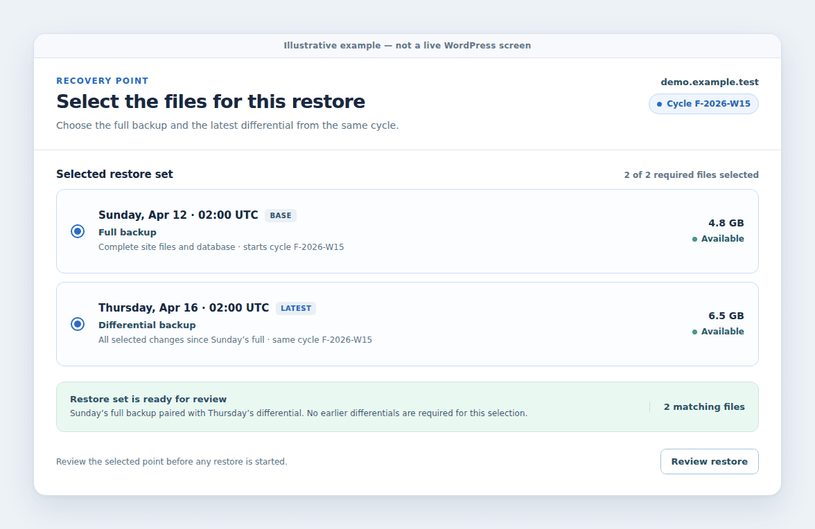Click the 'Differential backup' label
Viewport: 815px width, 529px height.
click(147, 325)
